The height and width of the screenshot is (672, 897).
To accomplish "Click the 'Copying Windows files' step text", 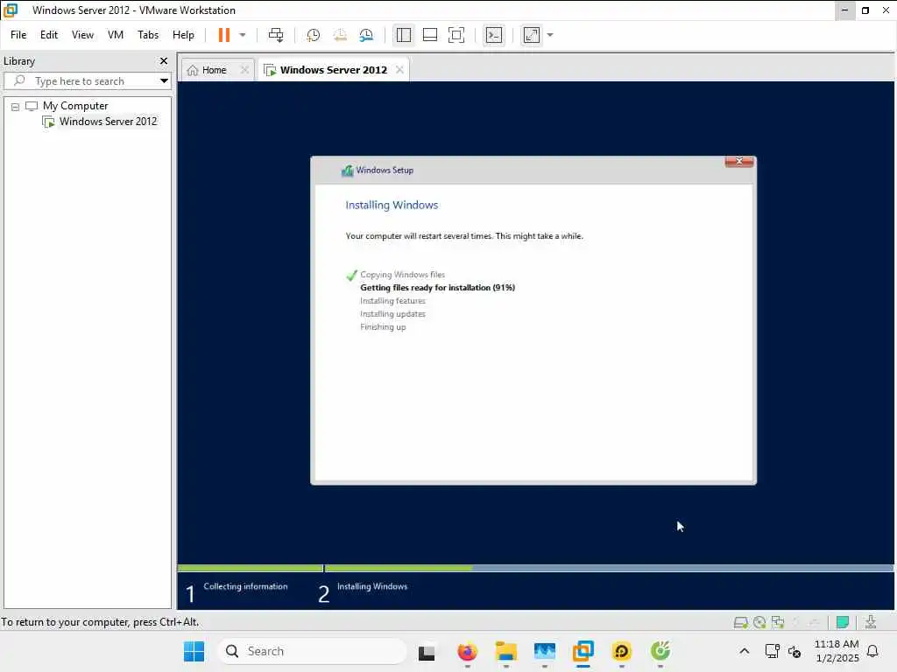I will 402,274.
